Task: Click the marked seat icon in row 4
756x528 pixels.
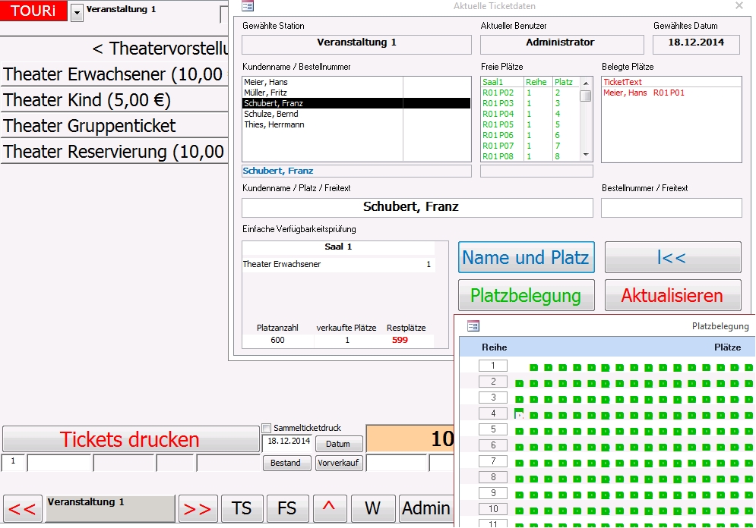Action: (x=519, y=414)
